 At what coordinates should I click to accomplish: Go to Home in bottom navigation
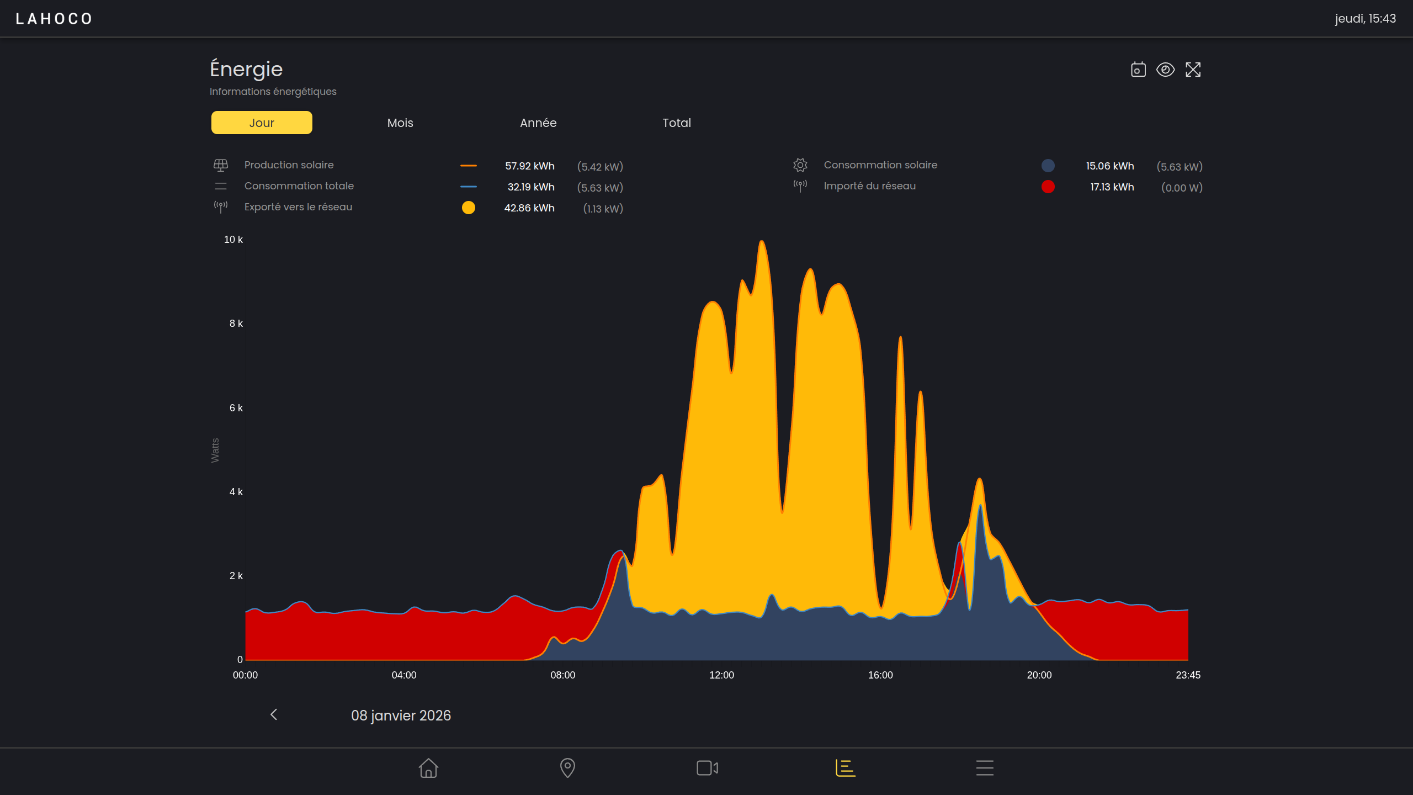[x=428, y=768]
